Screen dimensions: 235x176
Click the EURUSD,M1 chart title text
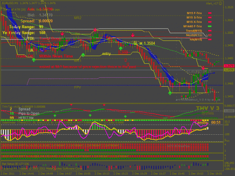(29, 3)
